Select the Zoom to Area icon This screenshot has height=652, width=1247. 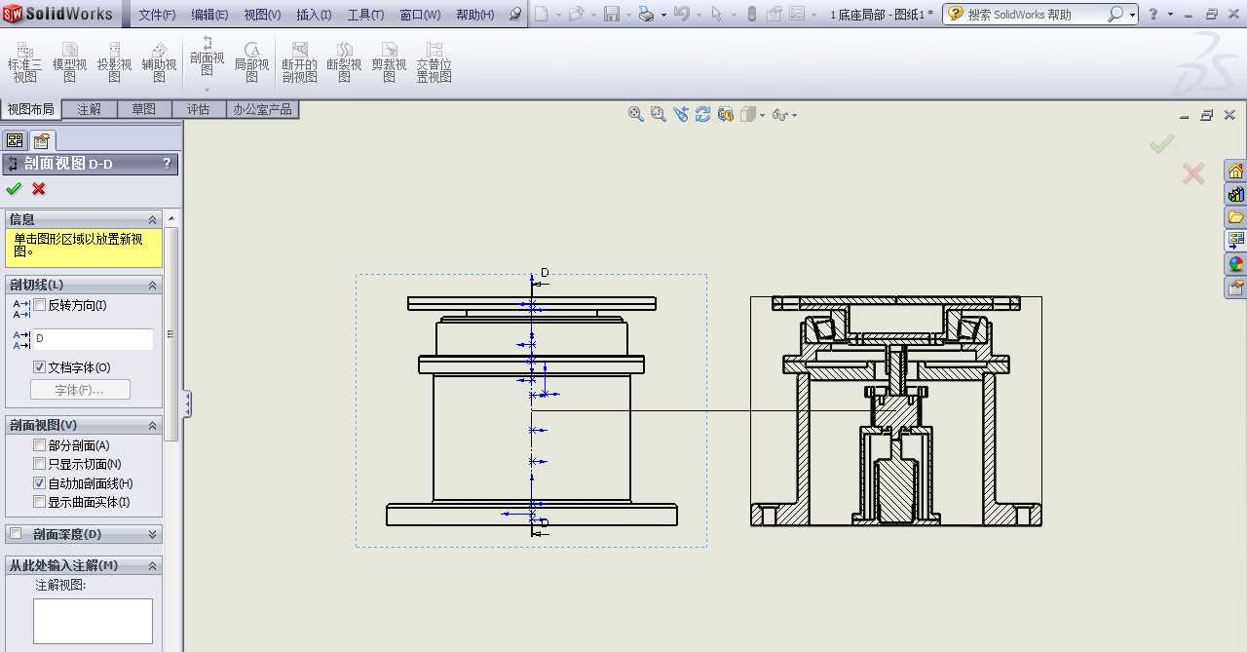(658, 114)
